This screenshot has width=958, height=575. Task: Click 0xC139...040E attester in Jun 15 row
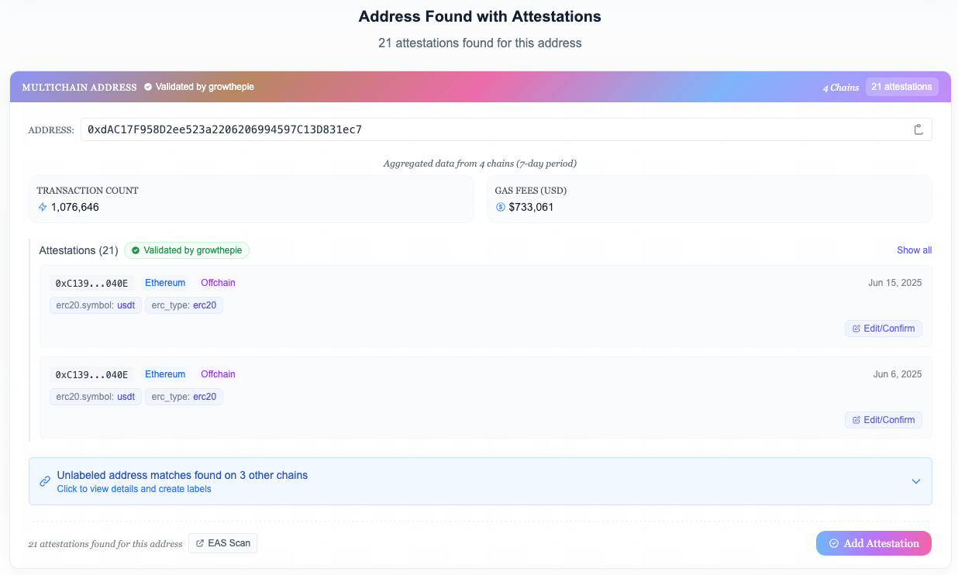pyautogui.click(x=91, y=283)
